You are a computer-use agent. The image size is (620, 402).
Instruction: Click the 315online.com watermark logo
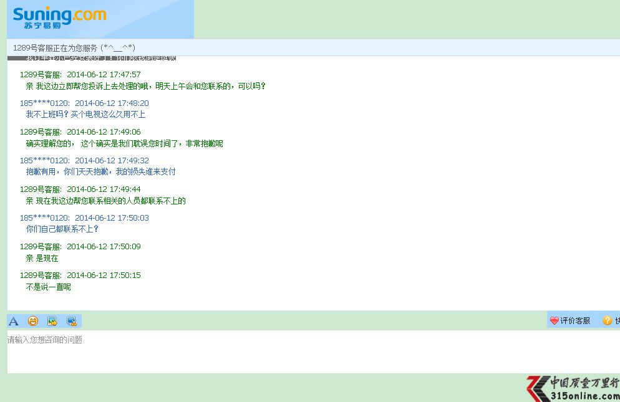(571, 386)
